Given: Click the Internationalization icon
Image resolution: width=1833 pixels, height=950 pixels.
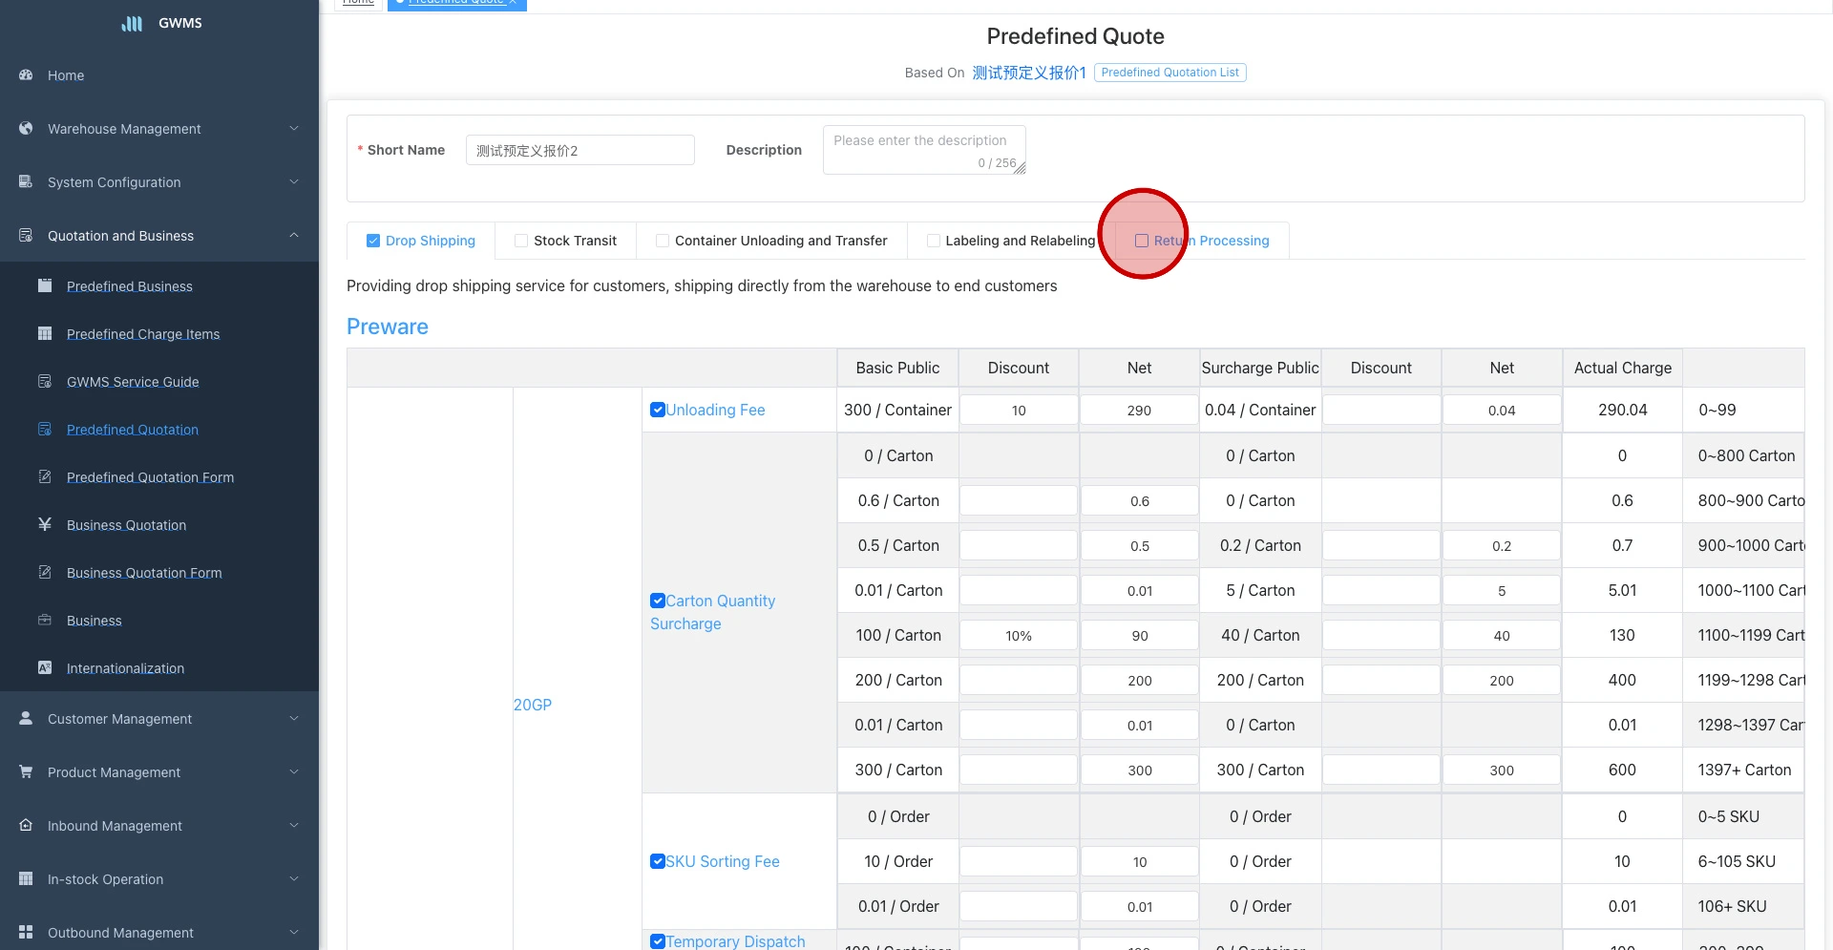Looking at the screenshot, I should [45, 667].
